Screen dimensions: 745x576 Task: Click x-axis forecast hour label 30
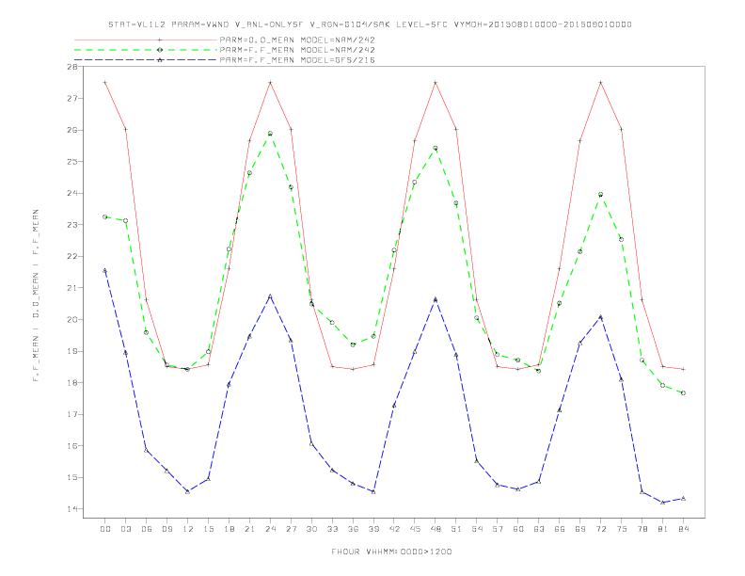tap(311, 529)
